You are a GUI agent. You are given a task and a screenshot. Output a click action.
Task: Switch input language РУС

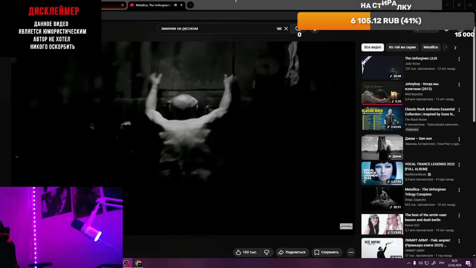[442, 263]
